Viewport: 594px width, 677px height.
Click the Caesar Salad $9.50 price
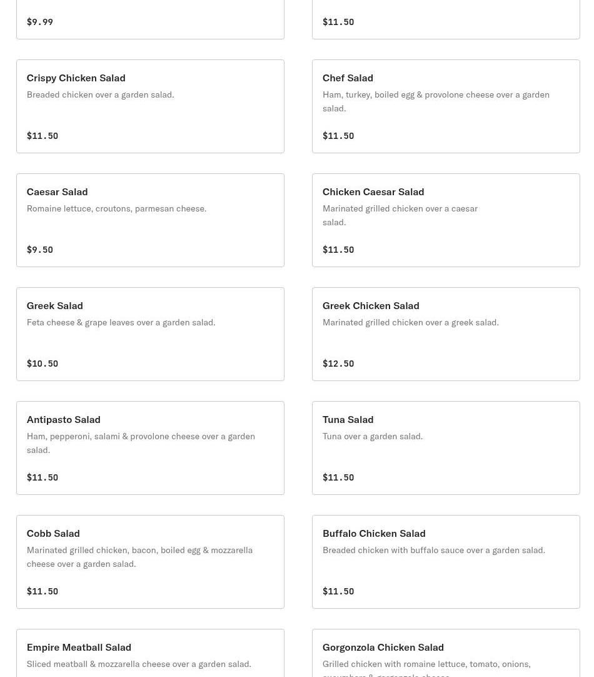point(39,250)
